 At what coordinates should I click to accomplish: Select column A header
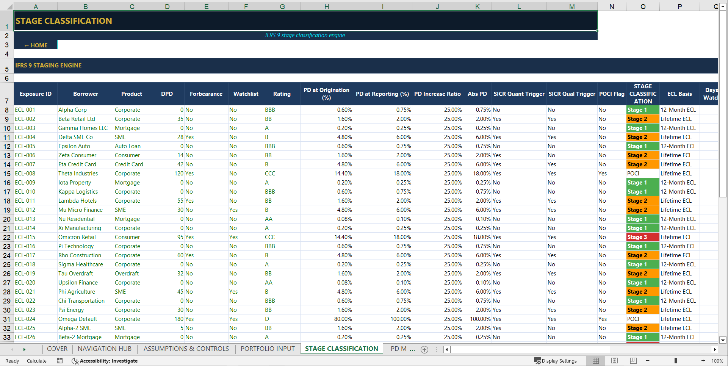click(36, 6)
